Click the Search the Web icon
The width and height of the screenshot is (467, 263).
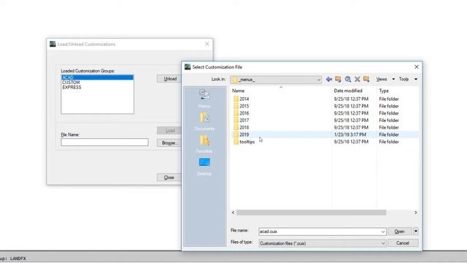point(347,80)
